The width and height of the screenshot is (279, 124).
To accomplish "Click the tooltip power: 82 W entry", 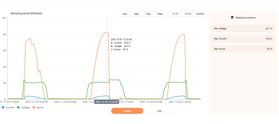I will (120, 50).
